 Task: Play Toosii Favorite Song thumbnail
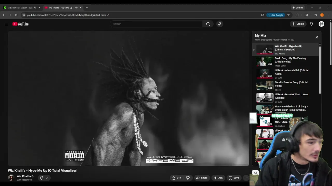tap(265, 86)
